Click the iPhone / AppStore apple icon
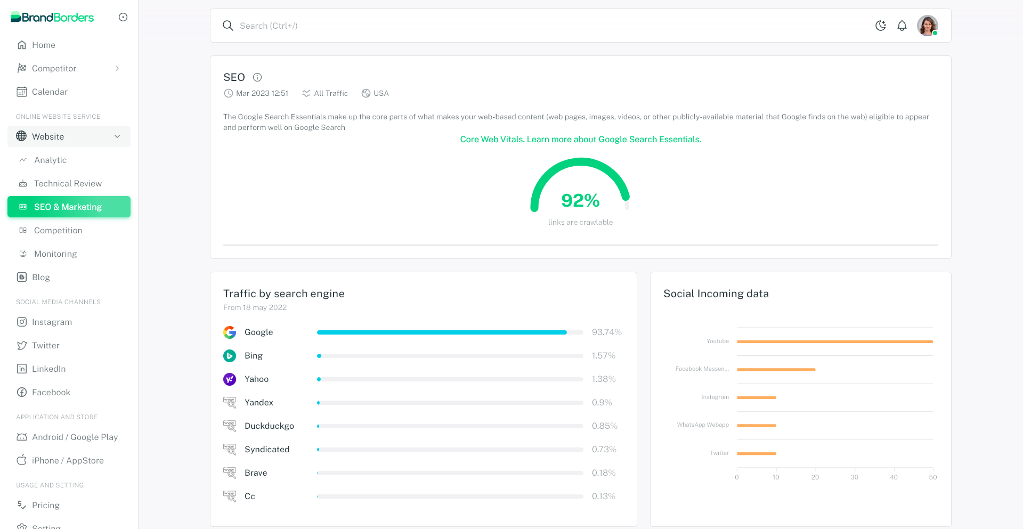1023x529 pixels. pyautogui.click(x=22, y=460)
